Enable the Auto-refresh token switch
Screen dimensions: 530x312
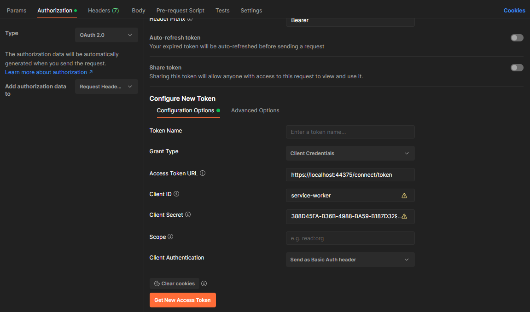517,38
